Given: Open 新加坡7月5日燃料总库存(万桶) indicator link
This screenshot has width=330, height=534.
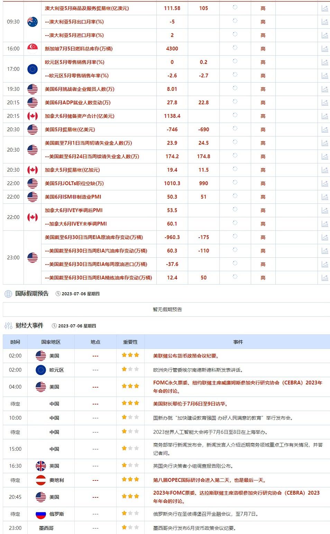Looking at the screenshot, I should pyautogui.click(x=79, y=49).
